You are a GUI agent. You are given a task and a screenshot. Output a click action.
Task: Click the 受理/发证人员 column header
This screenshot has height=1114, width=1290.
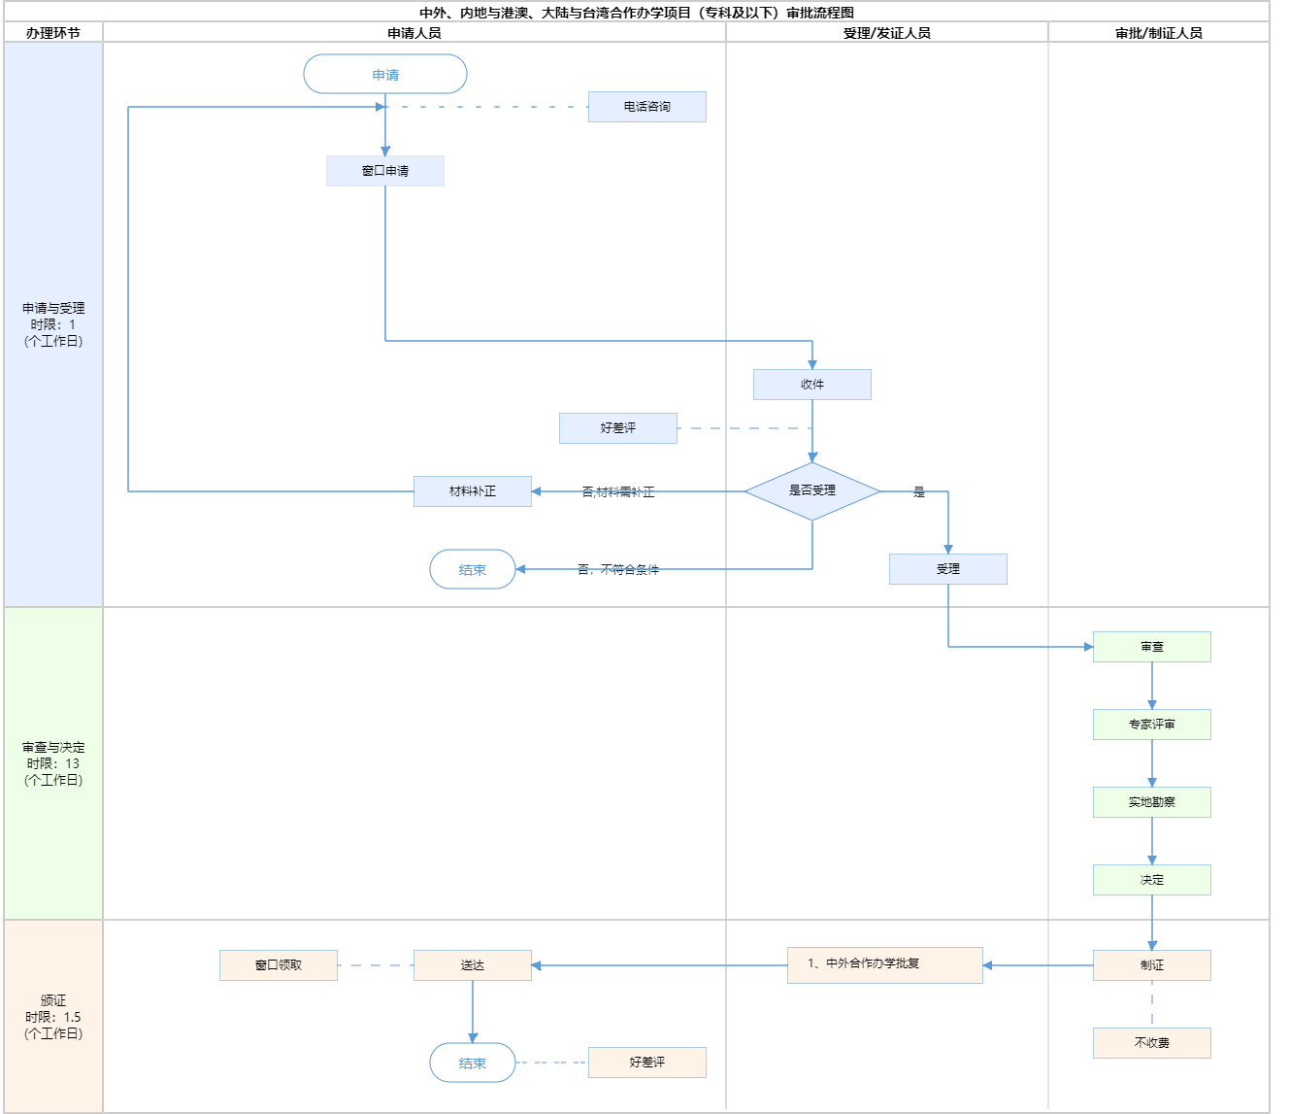[886, 33]
